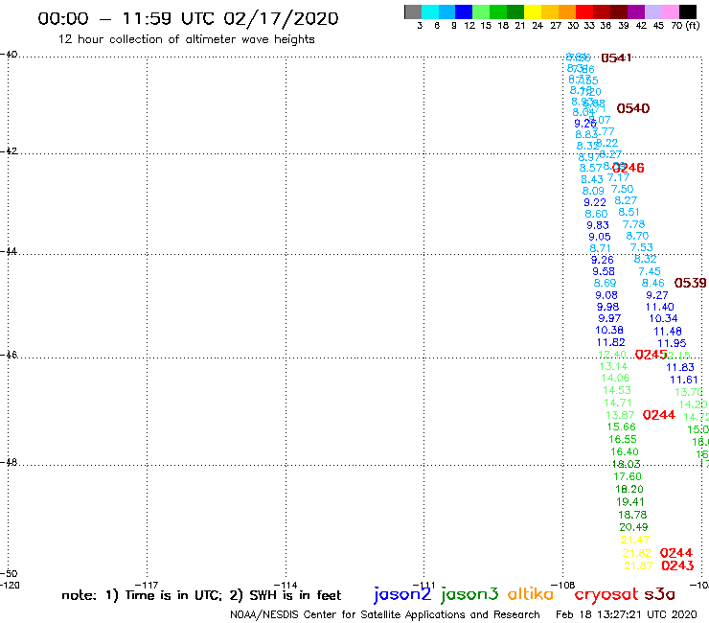The height and width of the screenshot is (623, 709).
Task: Click the wave height value 11.95
Action: [x=672, y=343]
